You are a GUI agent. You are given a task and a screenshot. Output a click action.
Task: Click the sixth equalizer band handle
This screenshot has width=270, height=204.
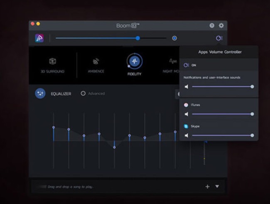click(130, 135)
